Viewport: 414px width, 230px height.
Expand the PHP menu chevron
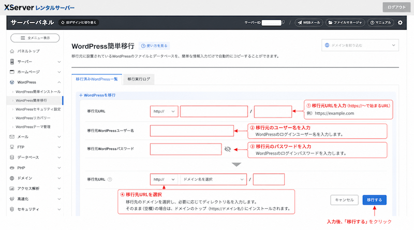59,168
